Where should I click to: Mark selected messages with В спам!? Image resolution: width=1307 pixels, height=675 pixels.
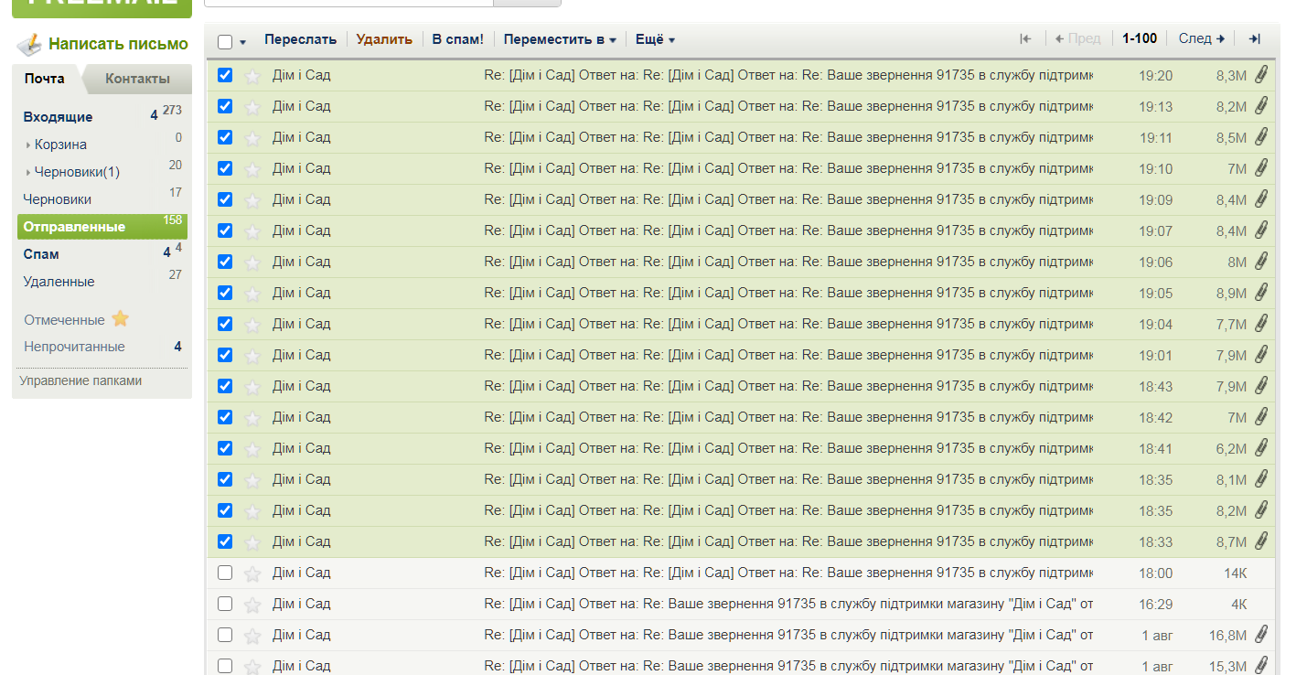(x=457, y=39)
